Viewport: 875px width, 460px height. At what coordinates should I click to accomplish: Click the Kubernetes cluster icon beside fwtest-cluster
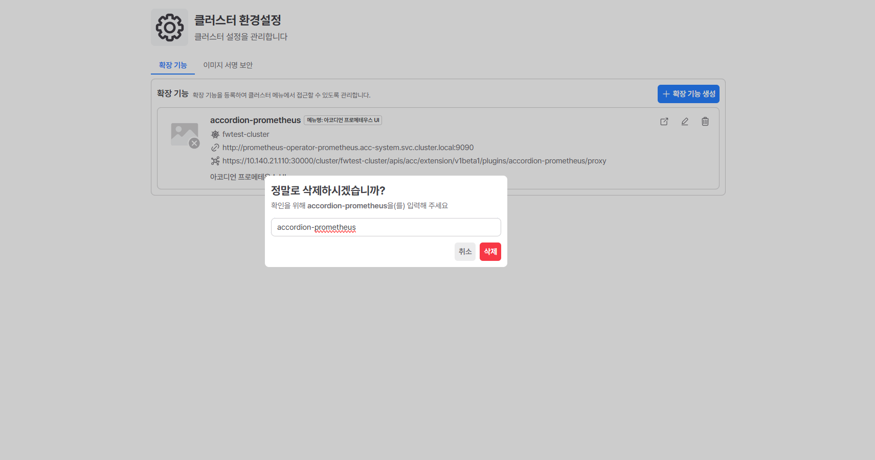215,134
